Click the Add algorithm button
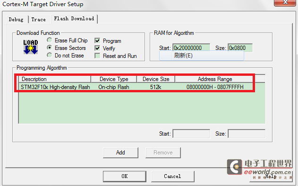This screenshot has width=298, height=186. click(x=120, y=153)
